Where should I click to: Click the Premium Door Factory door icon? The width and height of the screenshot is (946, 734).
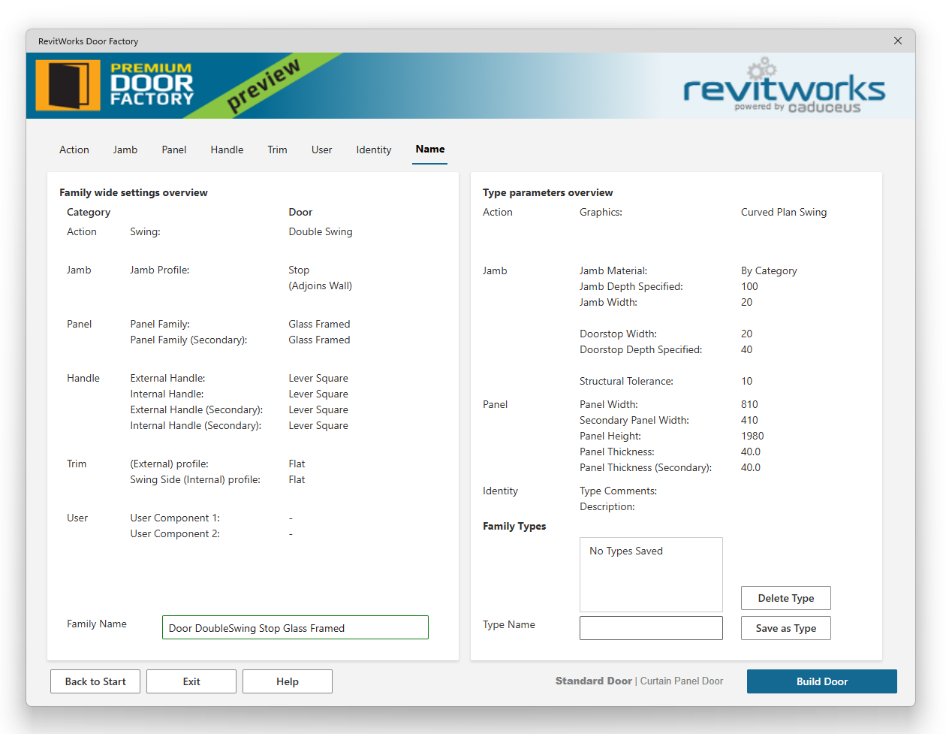tap(68, 86)
